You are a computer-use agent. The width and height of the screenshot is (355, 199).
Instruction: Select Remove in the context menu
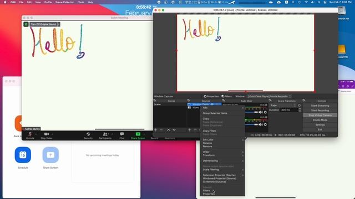click(x=207, y=146)
